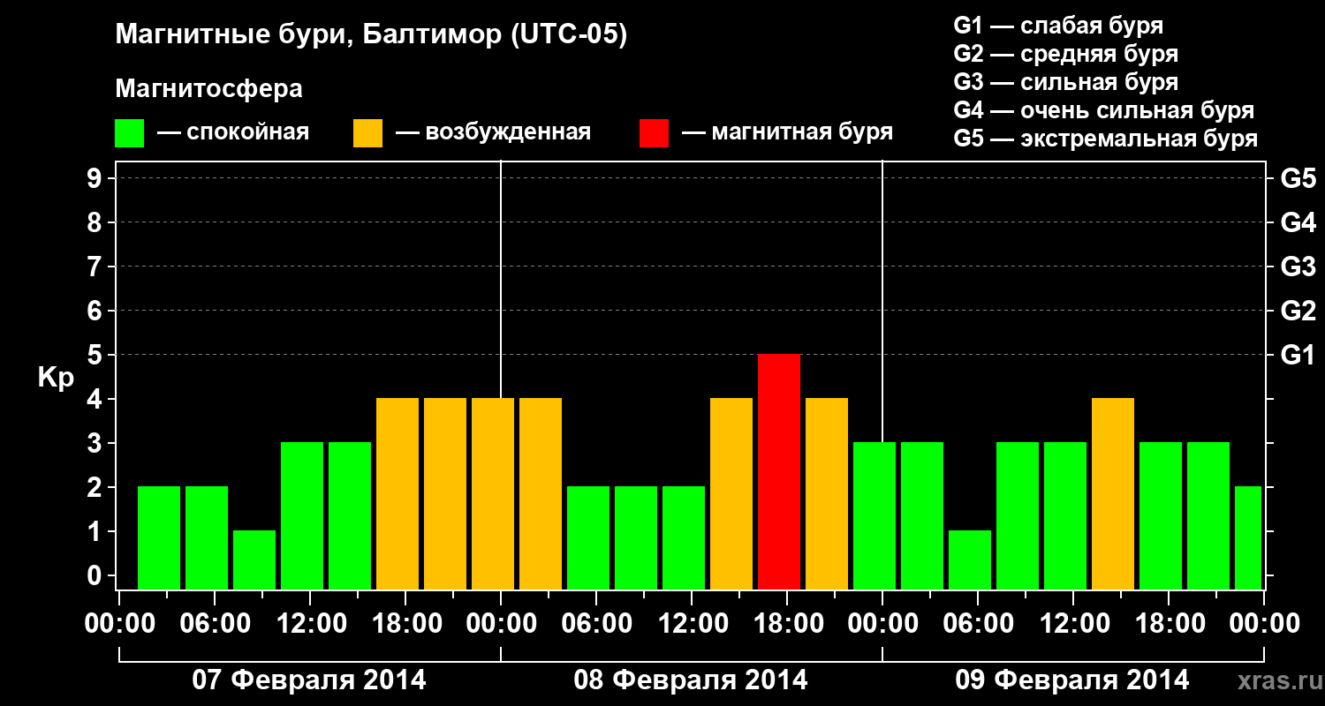Click the green Kp 3 bar crossing midnight into 09 Февраля
This screenshot has height=706, width=1325.
[874, 515]
